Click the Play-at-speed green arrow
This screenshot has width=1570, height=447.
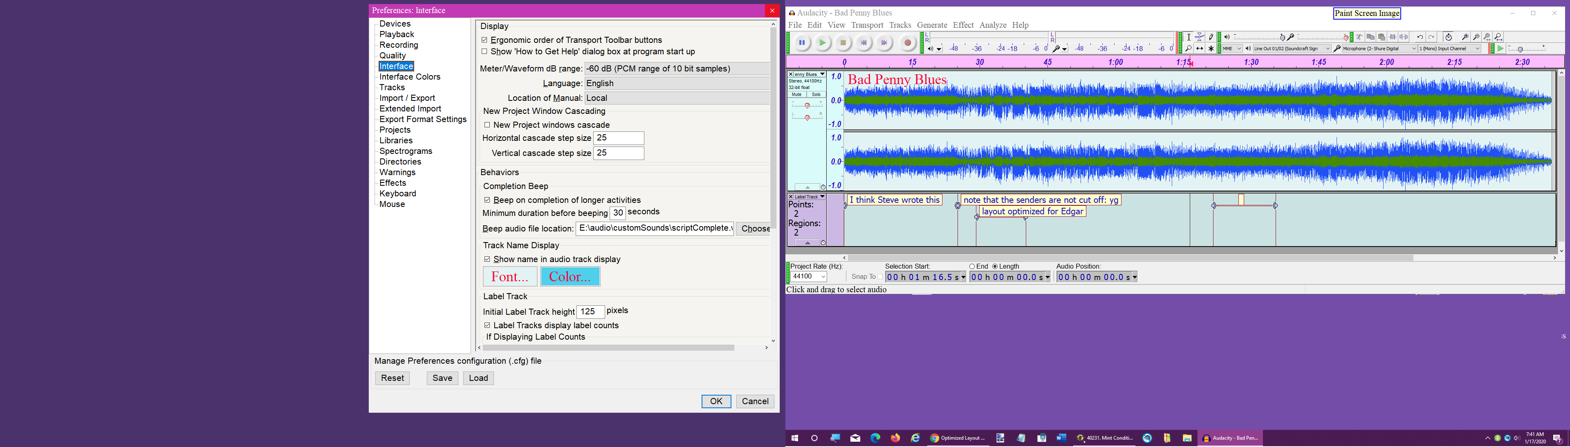[x=1500, y=49]
